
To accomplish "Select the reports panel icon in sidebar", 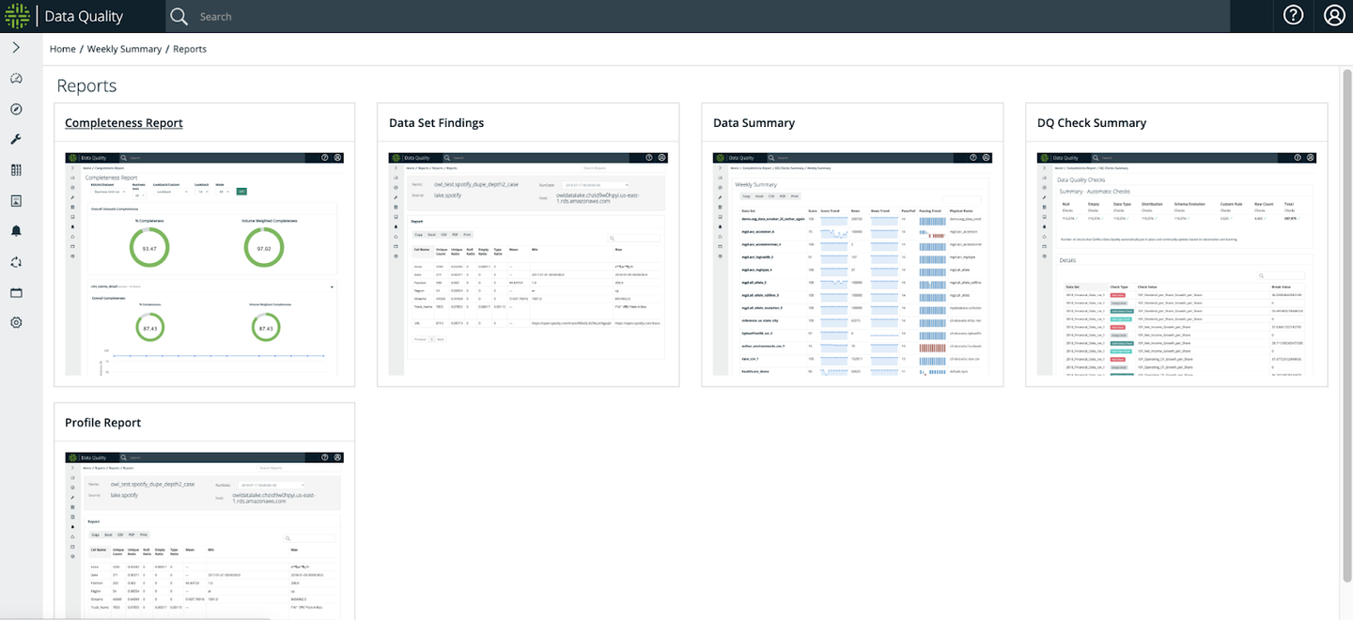I will [x=16, y=200].
